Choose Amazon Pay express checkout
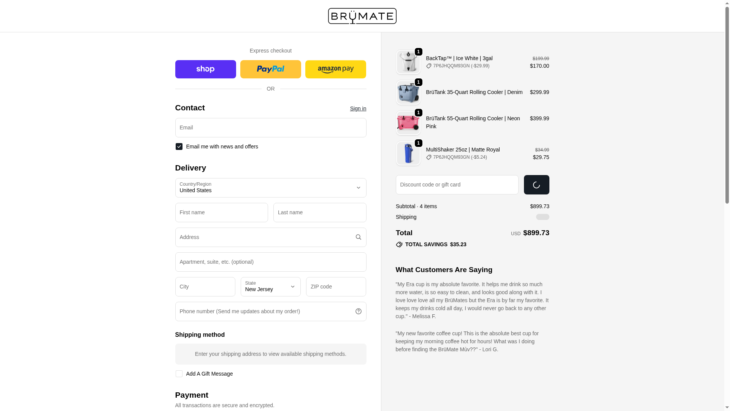730x411 pixels. (335, 69)
